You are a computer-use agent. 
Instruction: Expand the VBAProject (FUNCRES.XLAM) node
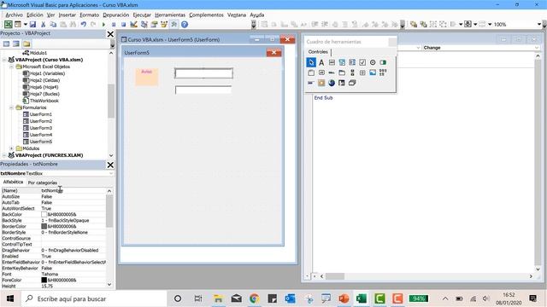[x=4, y=155]
